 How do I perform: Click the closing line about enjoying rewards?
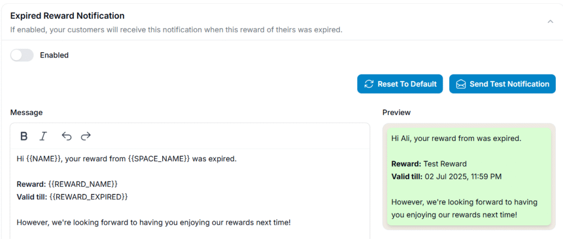pos(153,223)
